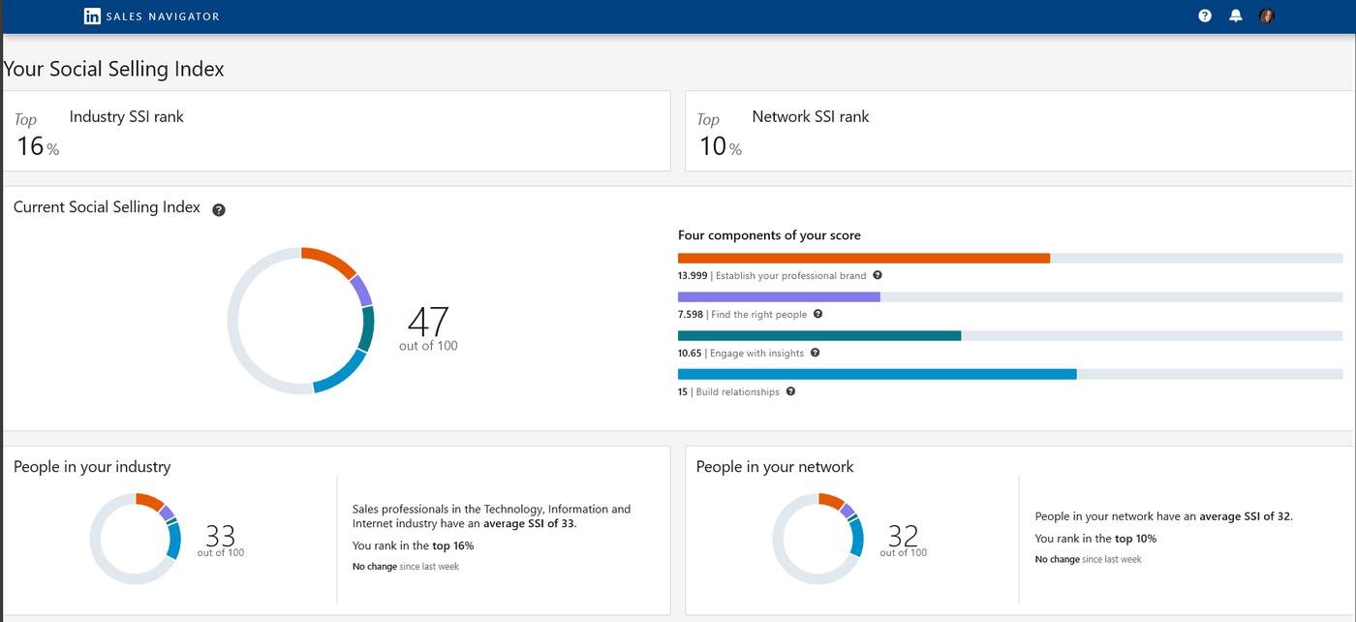Click the LinkedIn logo icon

point(92,16)
